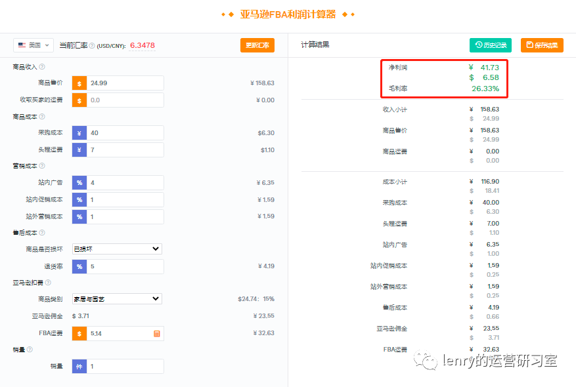Click the $ currency icon beside 商品售价
This screenshot has width=576, height=387.
point(79,83)
